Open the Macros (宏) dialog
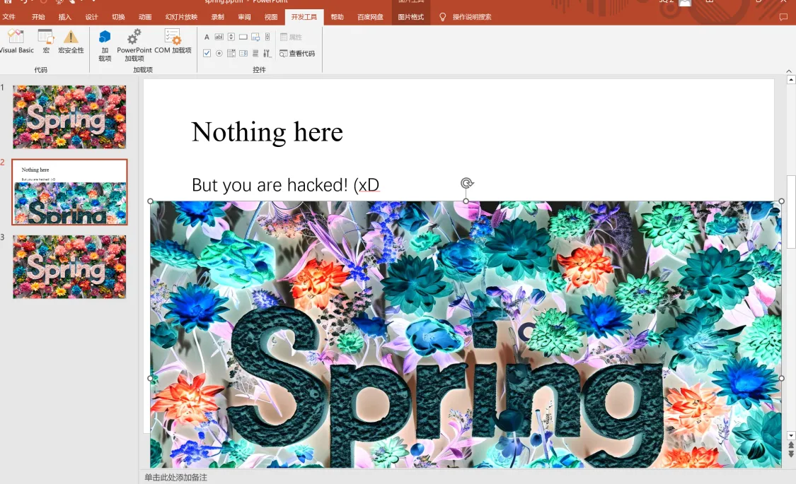This screenshot has height=484, width=796. [x=46, y=40]
